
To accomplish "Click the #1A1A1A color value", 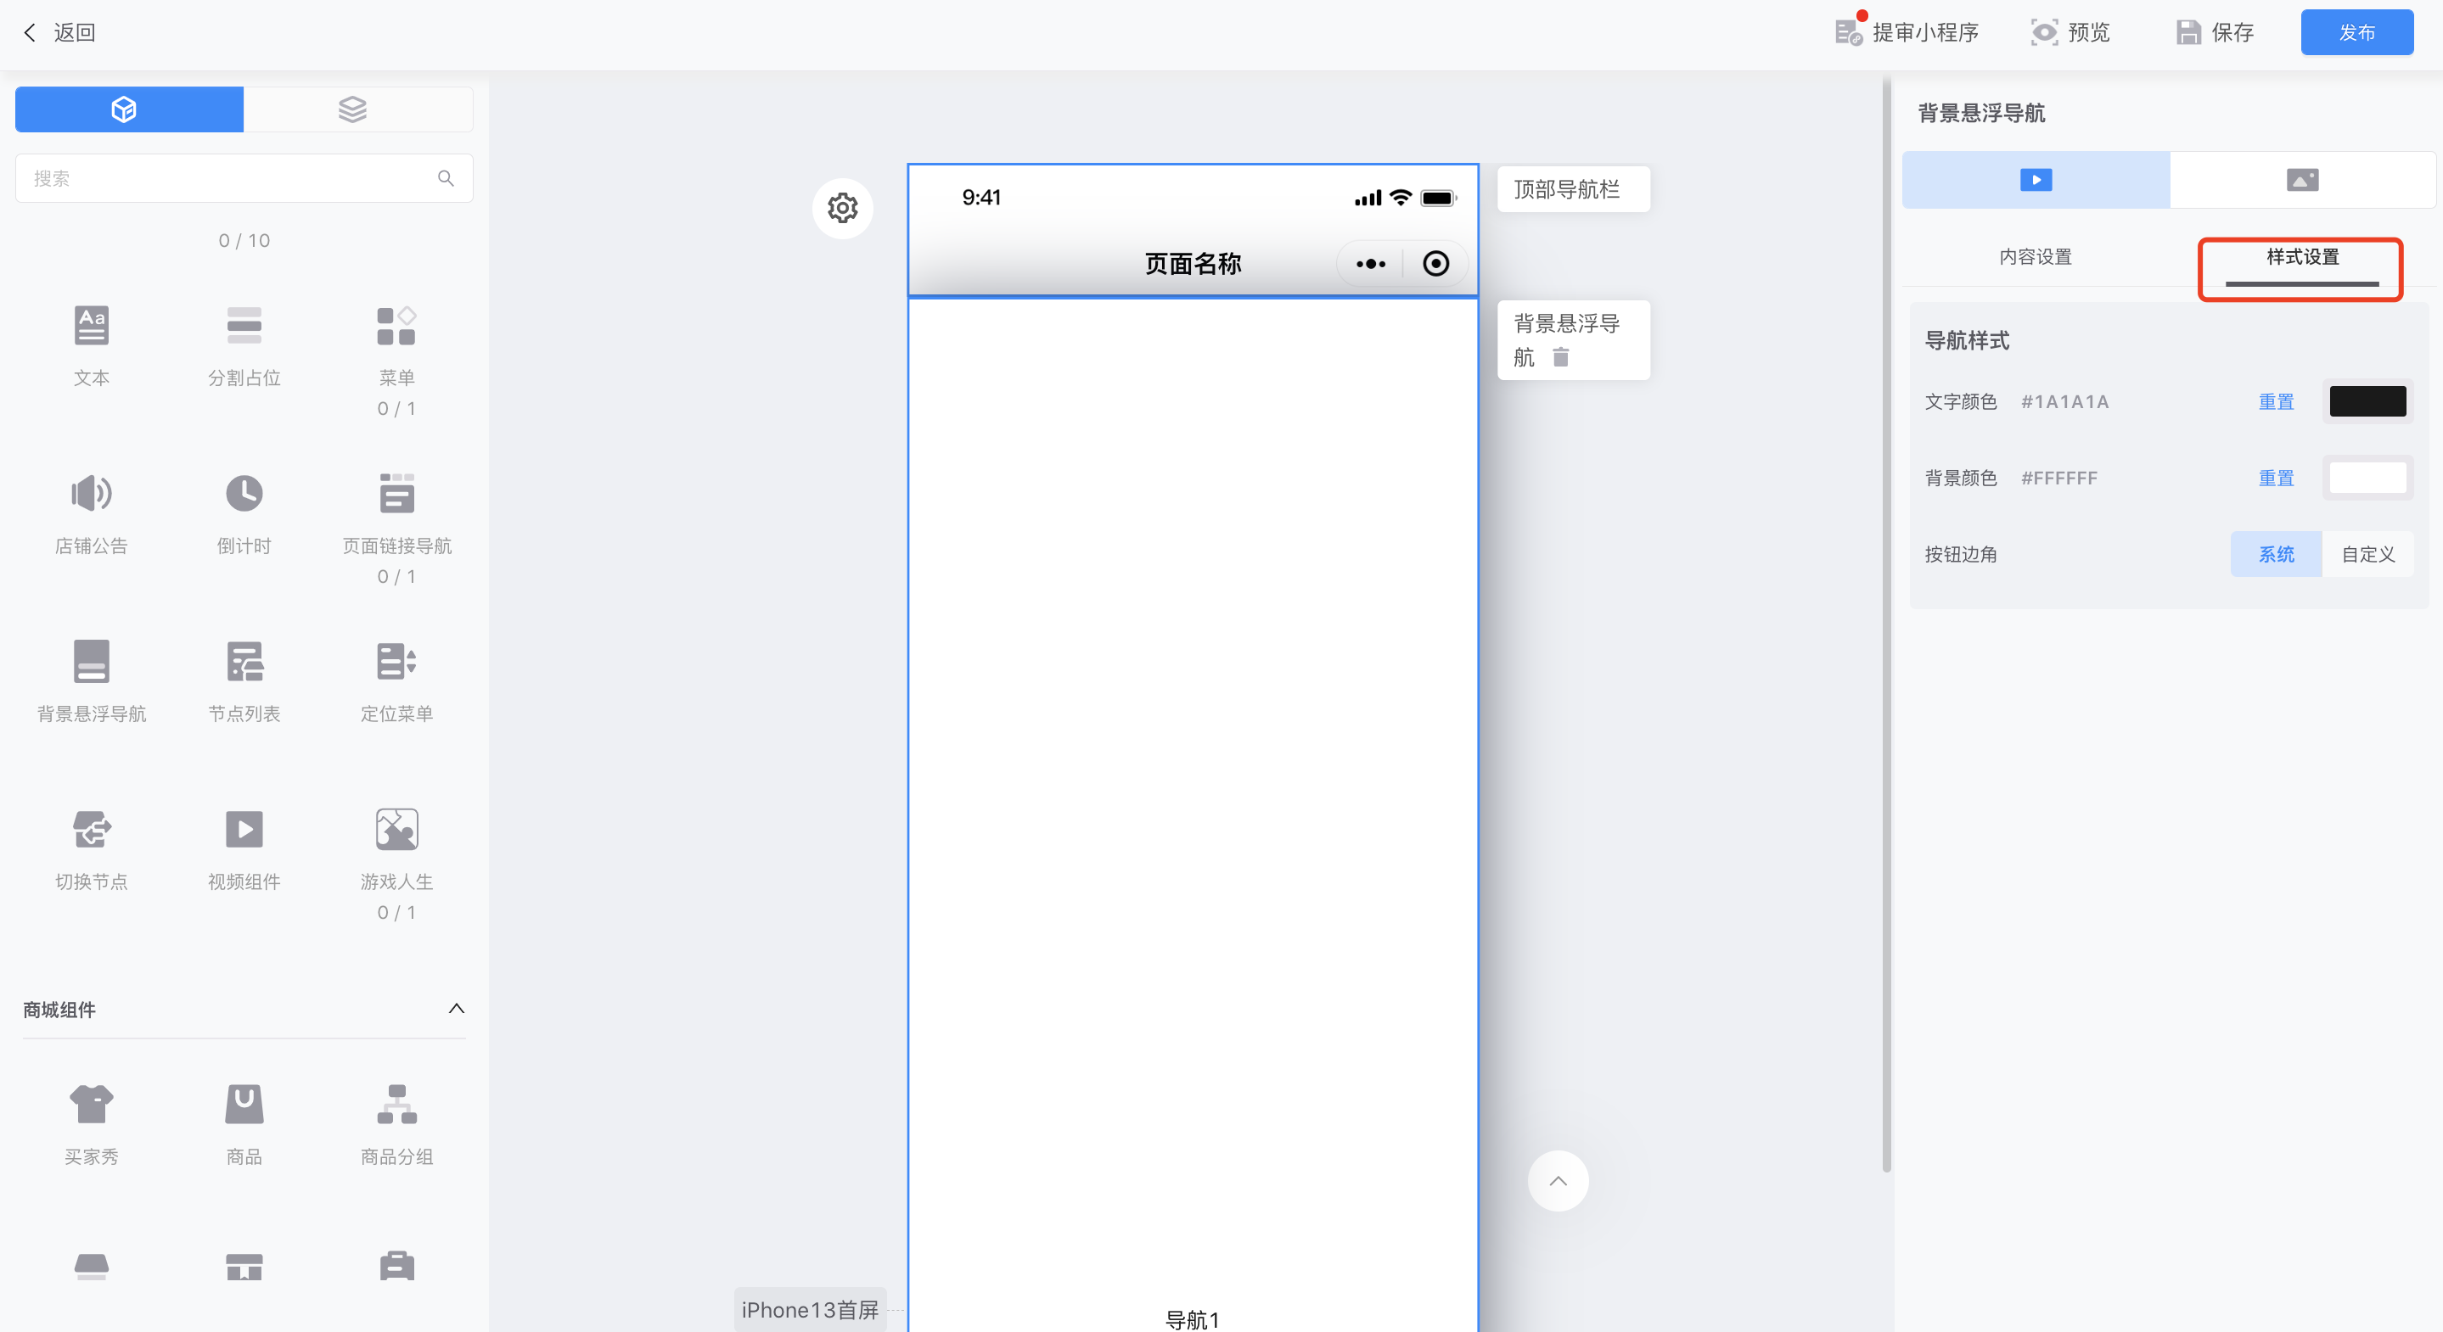I will click(2064, 402).
